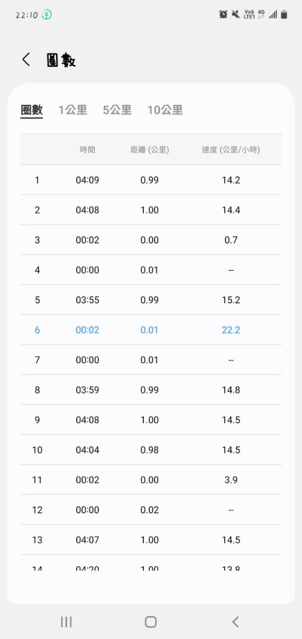The image size is (302, 639).
Task: Select highlighted lap 6 row
Action: tap(151, 329)
